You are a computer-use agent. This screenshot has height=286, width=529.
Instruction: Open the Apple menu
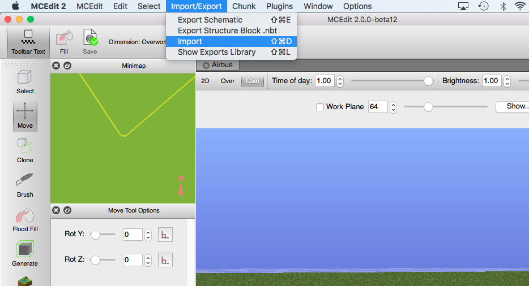15,6
